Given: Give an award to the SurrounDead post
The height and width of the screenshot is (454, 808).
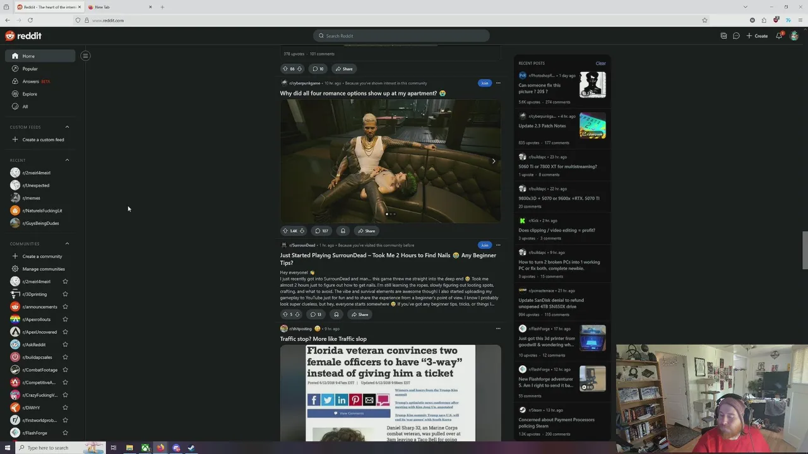Looking at the screenshot, I should tap(336, 314).
